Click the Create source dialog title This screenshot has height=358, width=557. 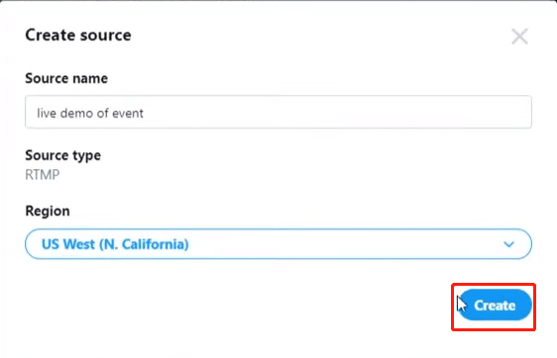(x=78, y=35)
